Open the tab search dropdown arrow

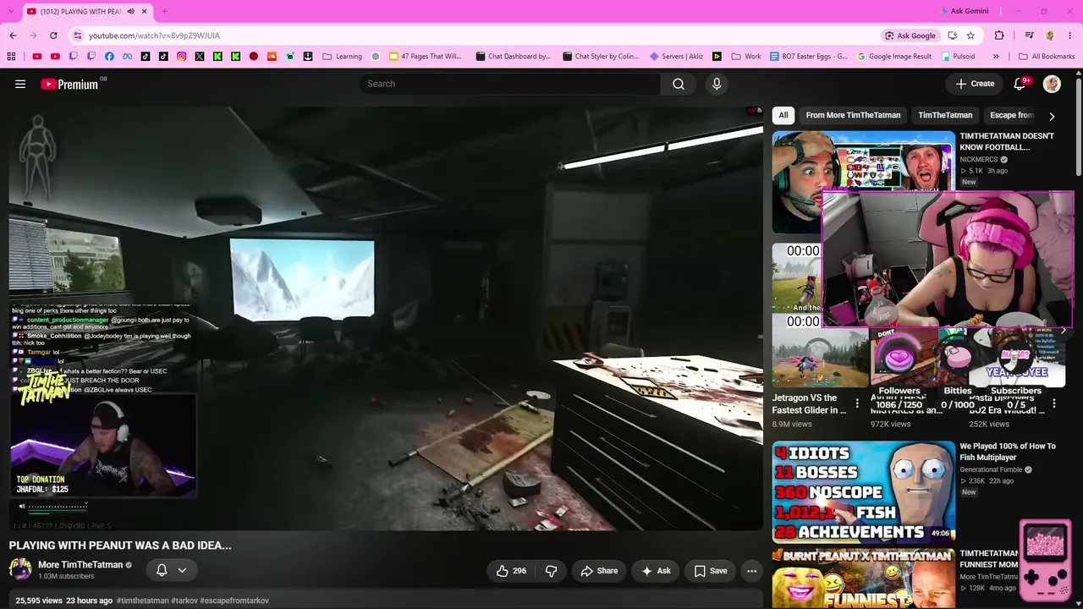pos(10,11)
